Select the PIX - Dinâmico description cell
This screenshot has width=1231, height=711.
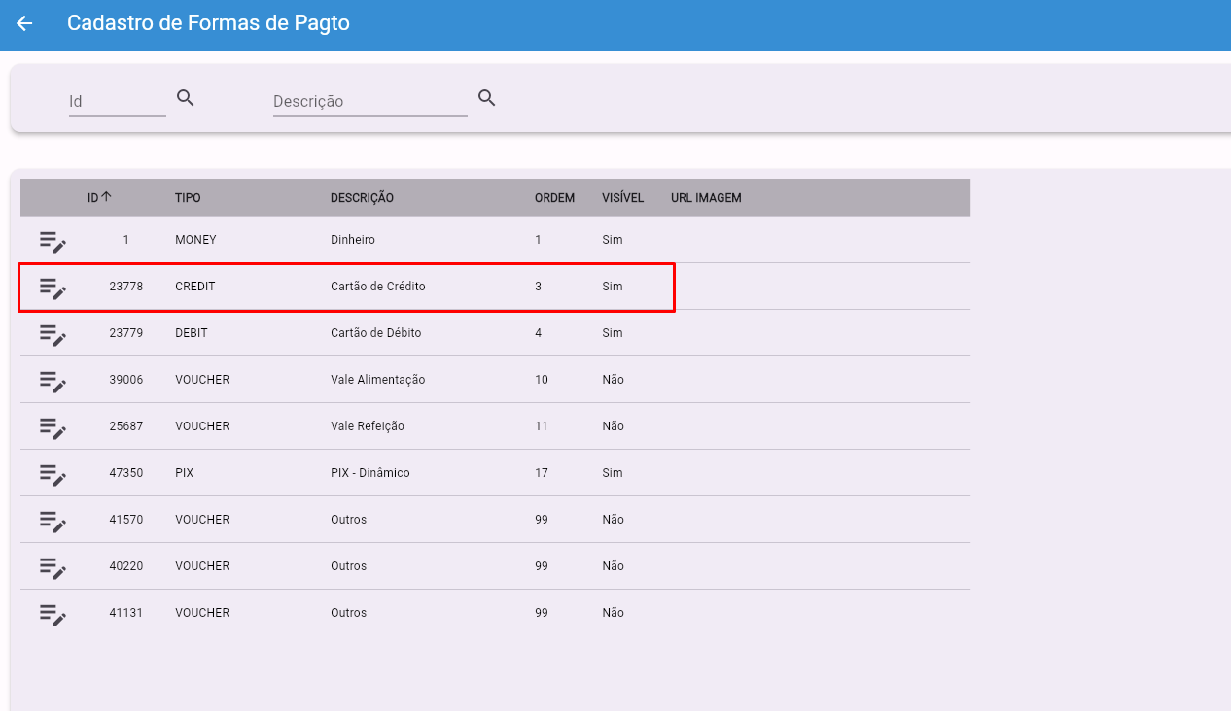[369, 473]
